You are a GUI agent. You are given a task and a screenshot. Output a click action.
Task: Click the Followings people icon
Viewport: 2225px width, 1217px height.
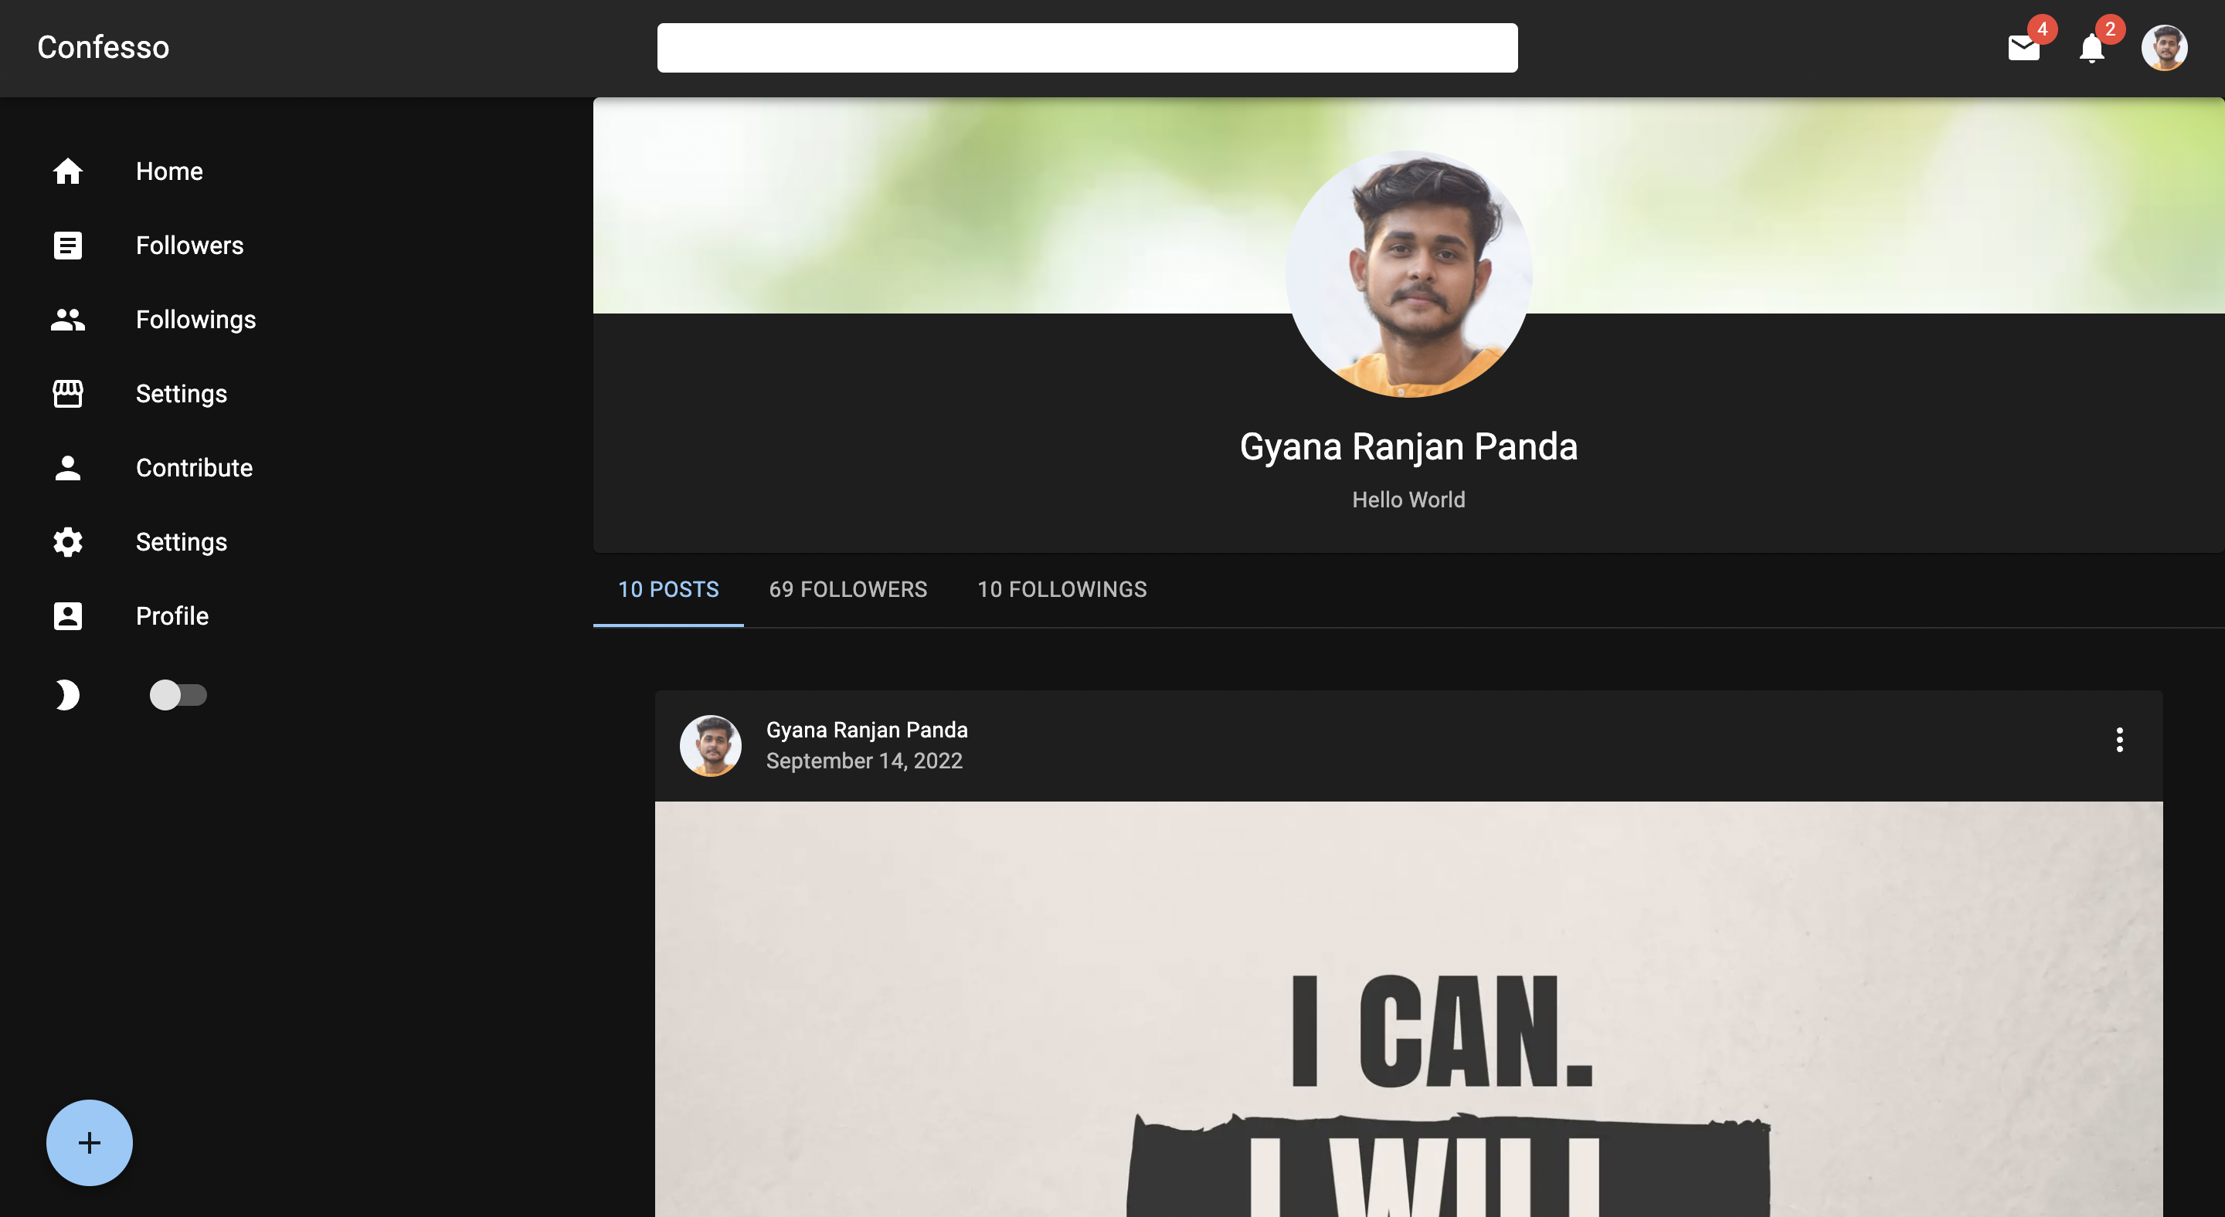click(67, 320)
